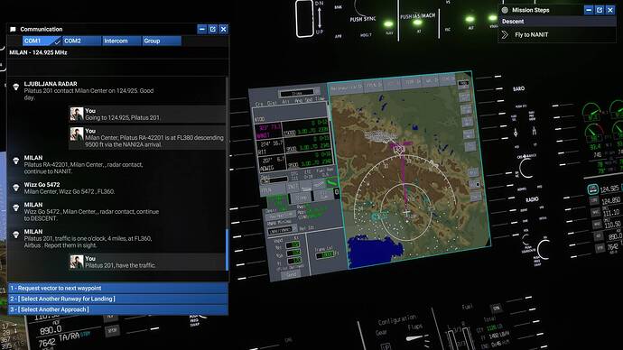The height and width of the screenshot is (350, 623).
Task: Click the DN/UP pitch wheel
Action: tap(304, 19)
